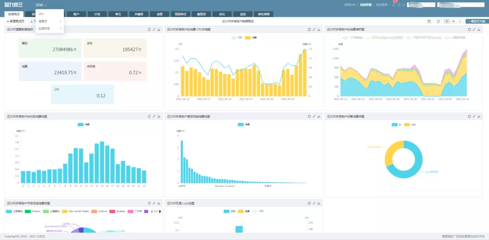Refresh the 省级地域消费柱图 panel
Viewport: 489px width, 240px height.
(309, 116)
